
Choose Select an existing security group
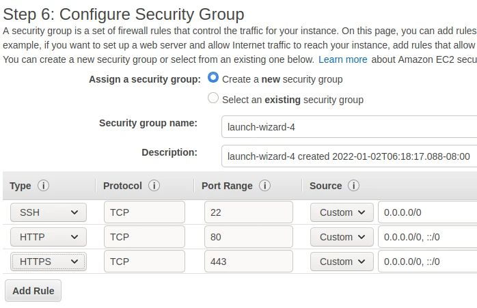tap(213, 98)
